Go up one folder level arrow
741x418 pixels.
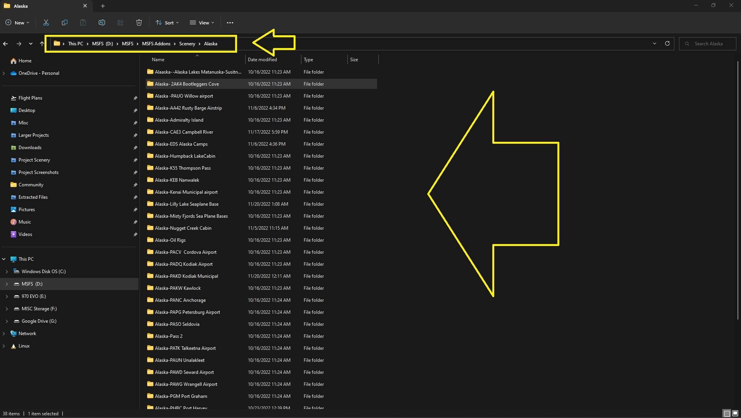pyautogui.click(x=42, y=44)
